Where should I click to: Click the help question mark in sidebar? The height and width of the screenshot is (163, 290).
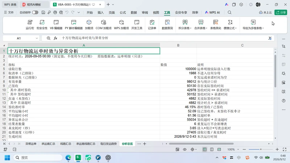pyautogui.click(x=284, y=101)
